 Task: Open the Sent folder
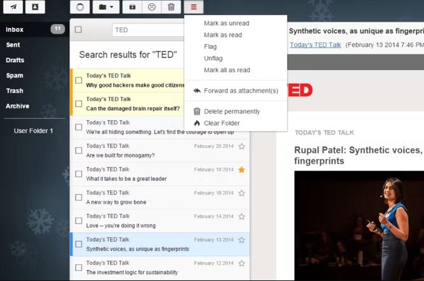point(13,45)
